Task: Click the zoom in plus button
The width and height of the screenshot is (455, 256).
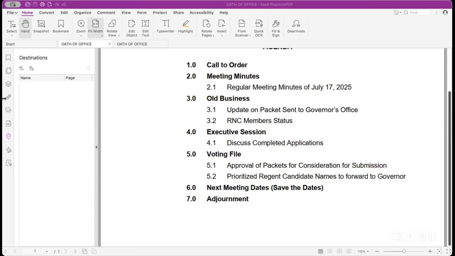Action: pos(430,251)
